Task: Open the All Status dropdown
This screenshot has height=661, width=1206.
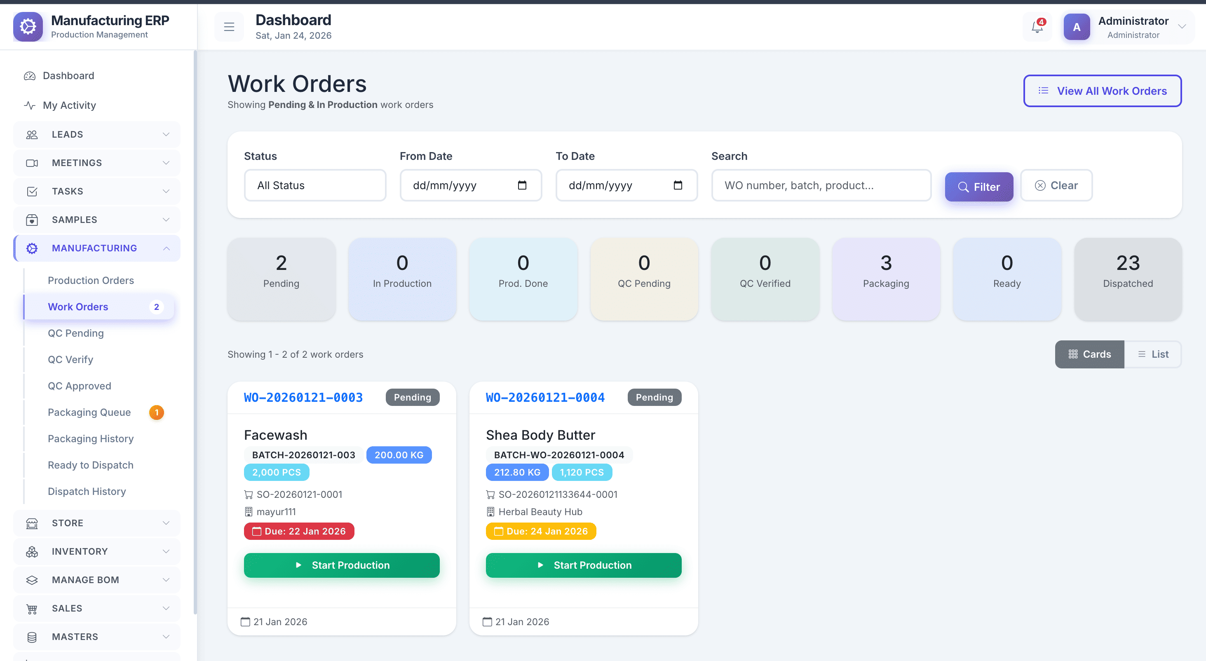Action: coord(314,185)
